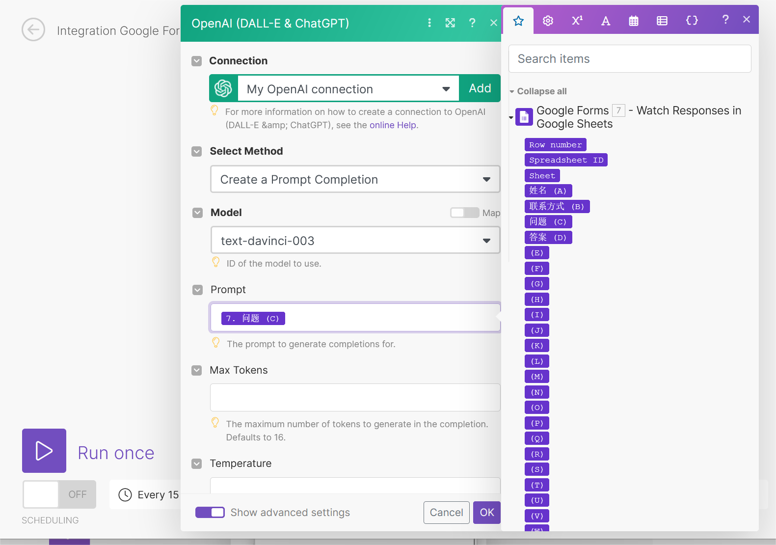This screenshot has width=776, height=545.
Task: Open the math functions tab
Action: pos(577,21)
